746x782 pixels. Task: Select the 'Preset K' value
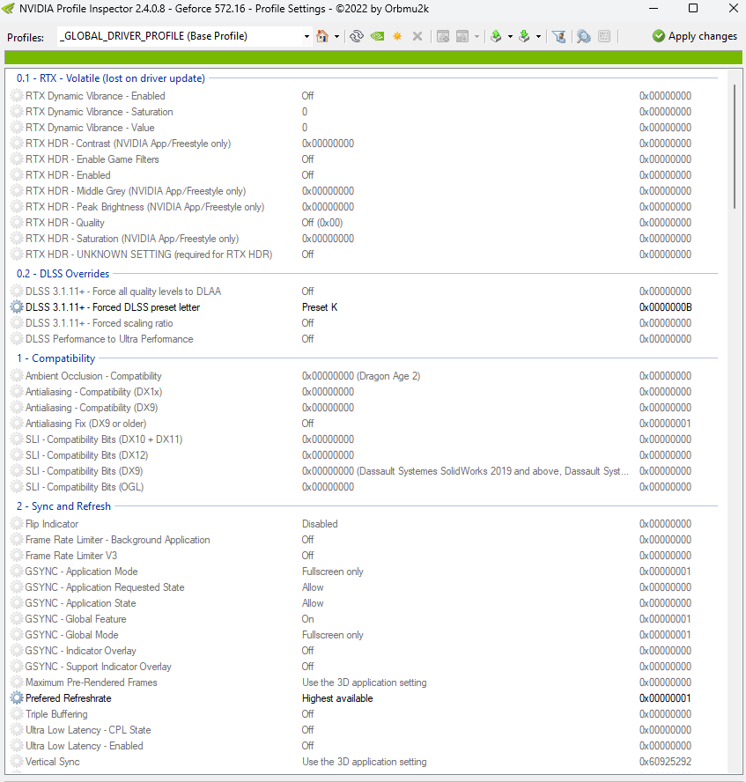point(320,307)
